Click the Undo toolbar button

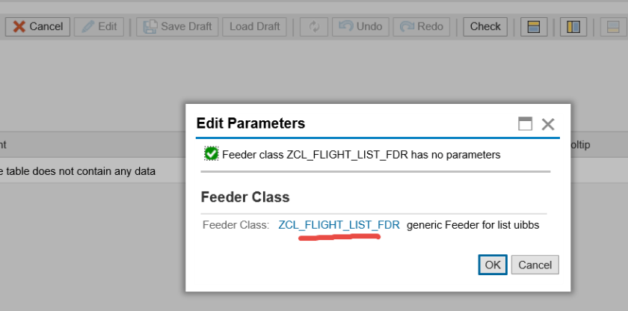tap(360, 26)
